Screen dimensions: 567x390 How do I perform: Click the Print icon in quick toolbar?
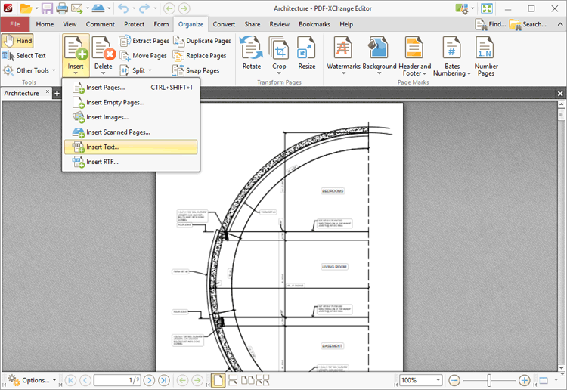[x=61, y=8]
